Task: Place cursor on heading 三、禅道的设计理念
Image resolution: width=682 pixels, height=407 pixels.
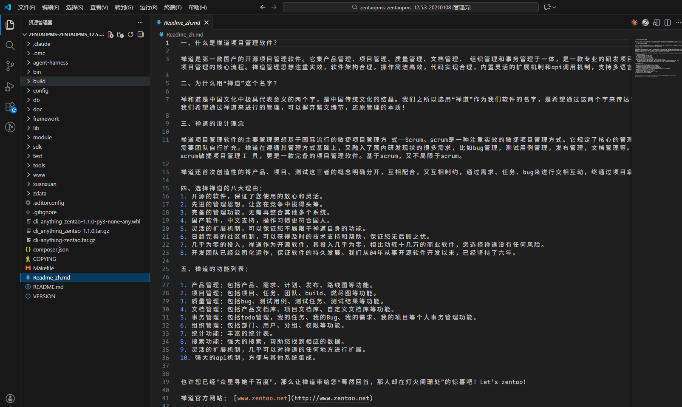Action: coord(212,124)
